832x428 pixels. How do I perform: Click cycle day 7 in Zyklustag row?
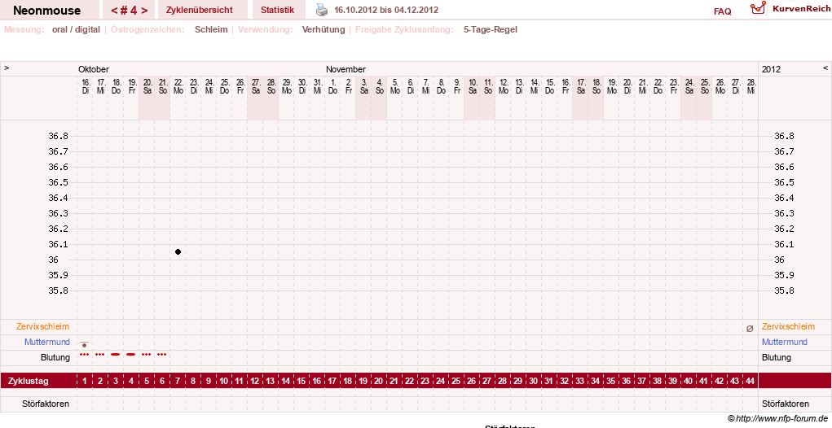pos(178,381)
